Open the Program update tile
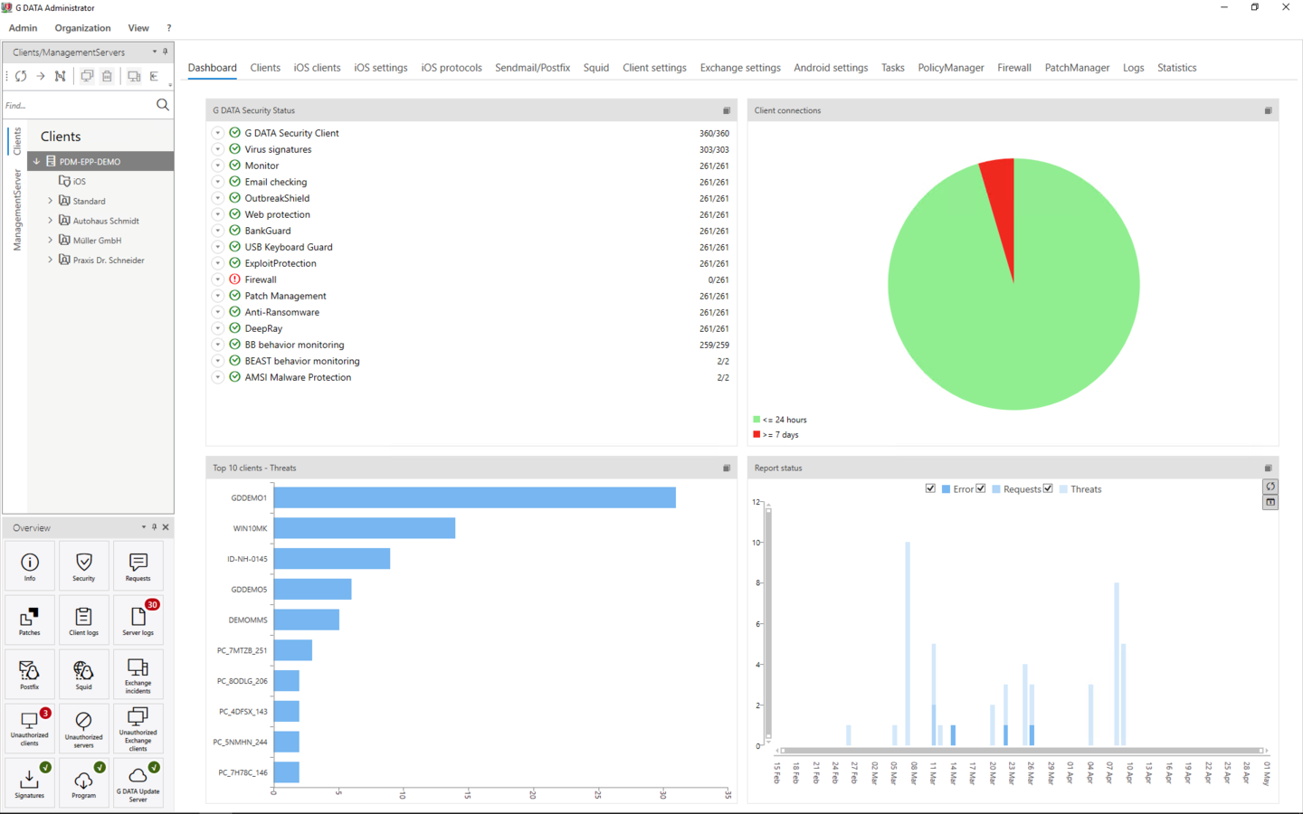Viewport: 1303px width, 814px height. coord(84,783)
